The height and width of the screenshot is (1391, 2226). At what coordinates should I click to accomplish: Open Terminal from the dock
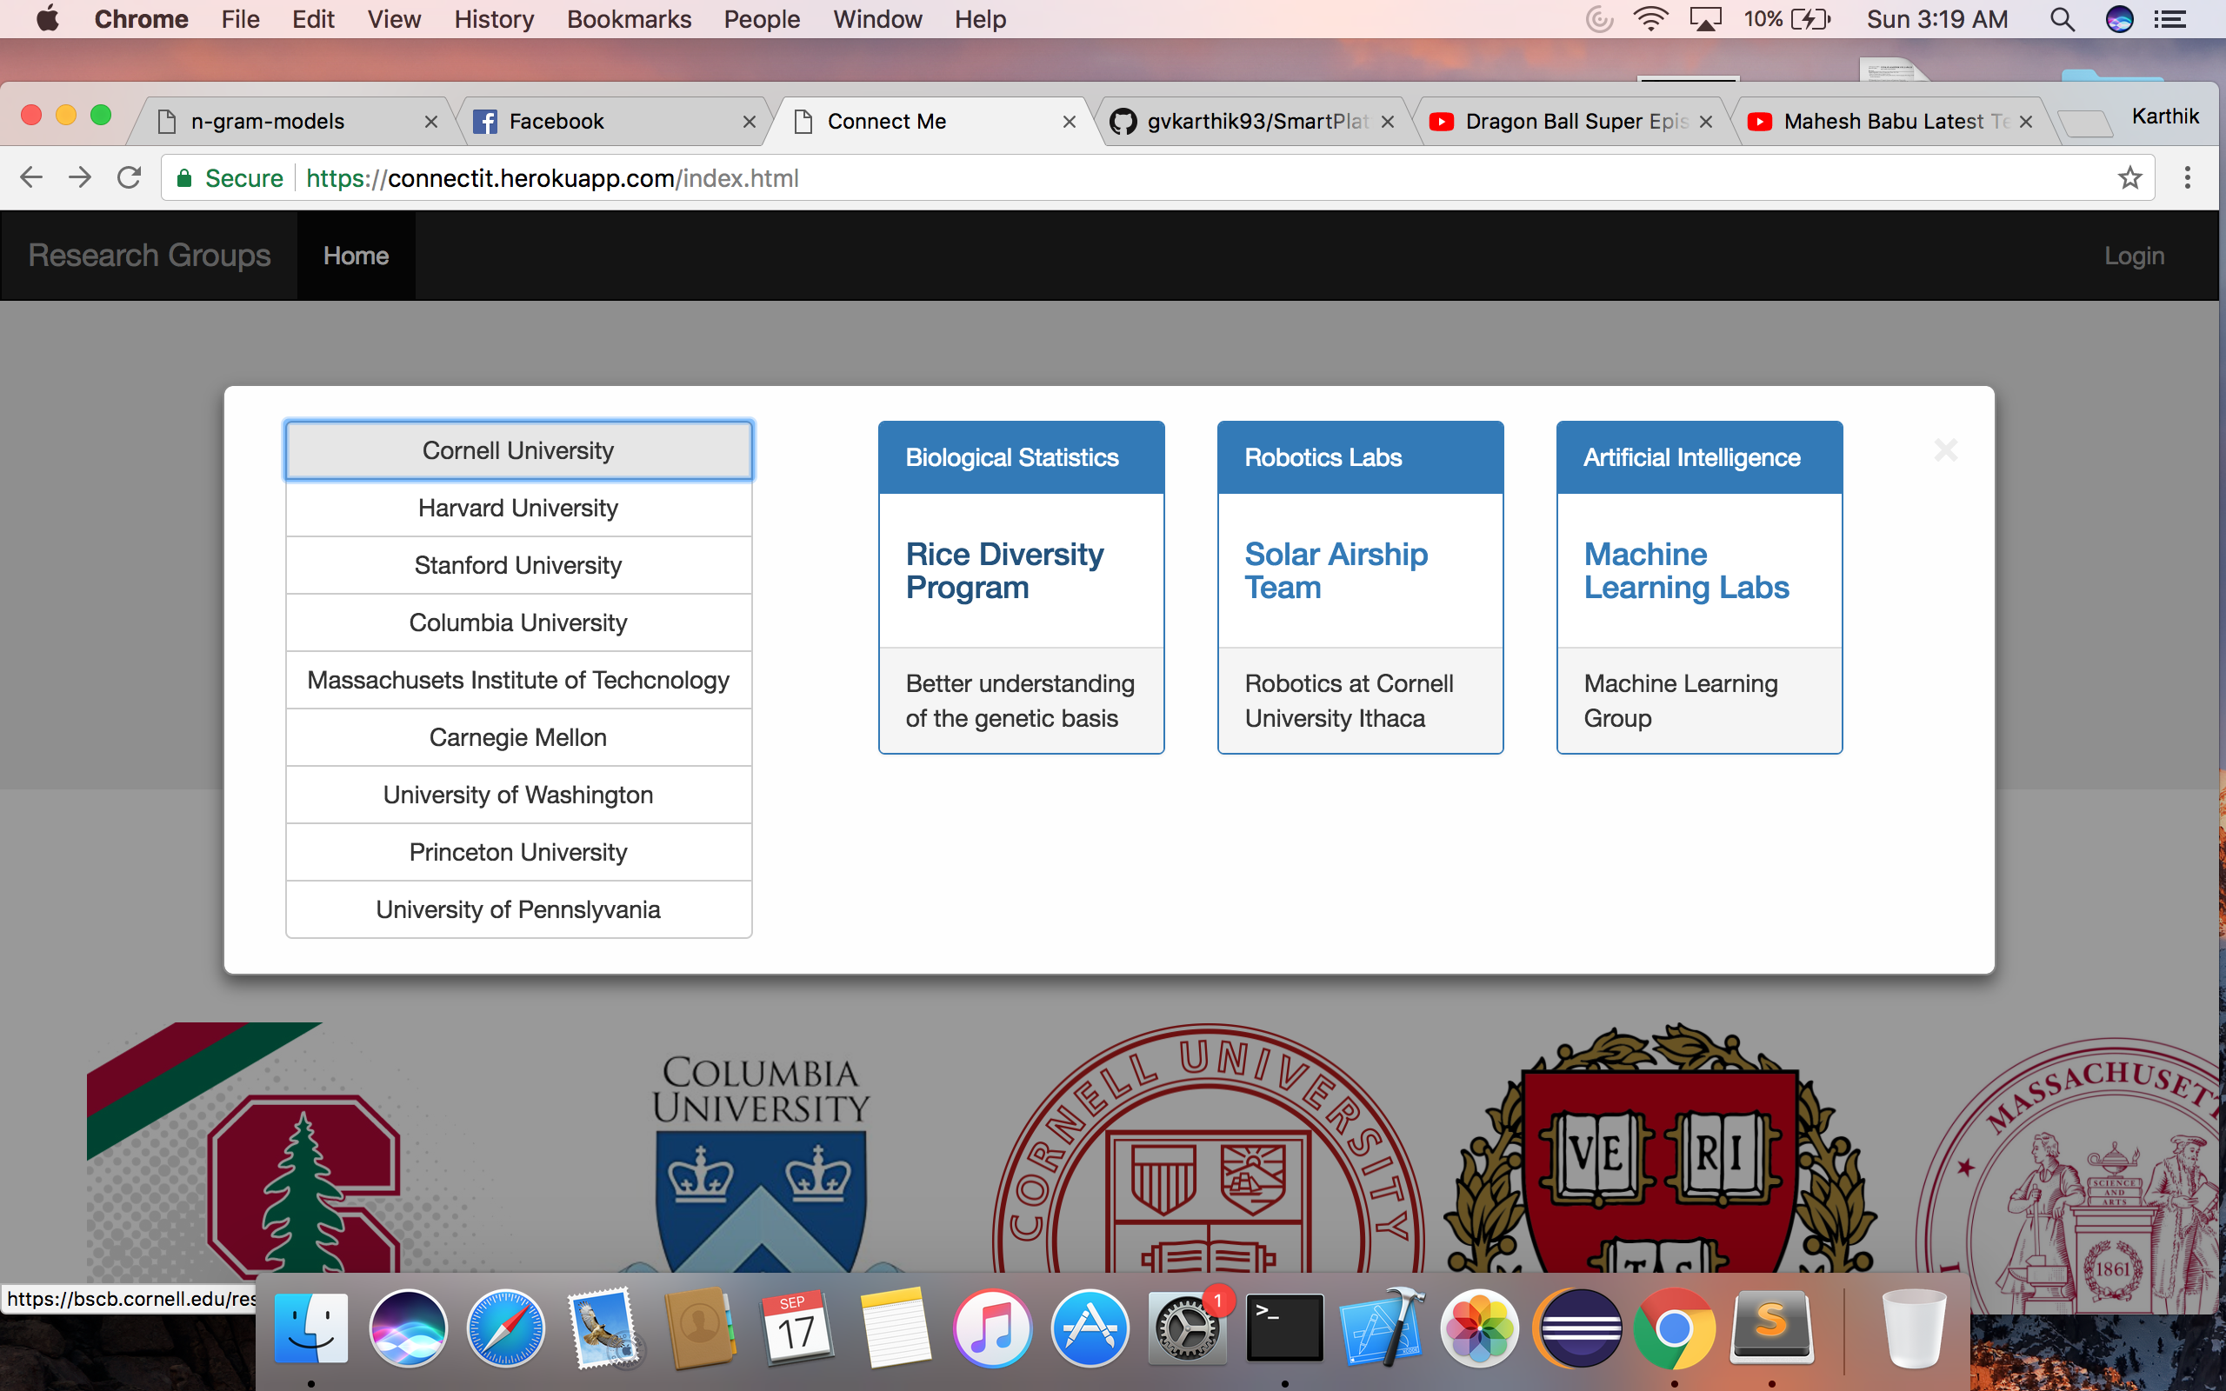pyautogui.click(x=1284, y=1328)
